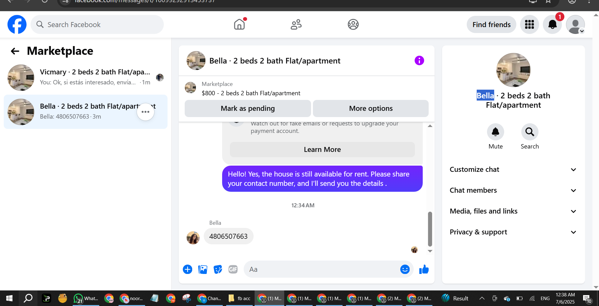Click More options button

[371, 108]
